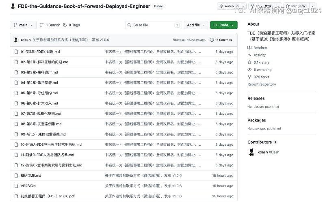Click the file icon of README.md
325x205 pixels.
(16, 176)
